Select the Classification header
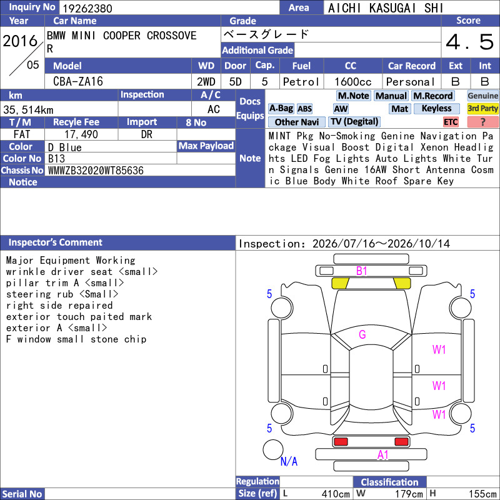Viewport: 500px width, 500px height. (389, 482)
